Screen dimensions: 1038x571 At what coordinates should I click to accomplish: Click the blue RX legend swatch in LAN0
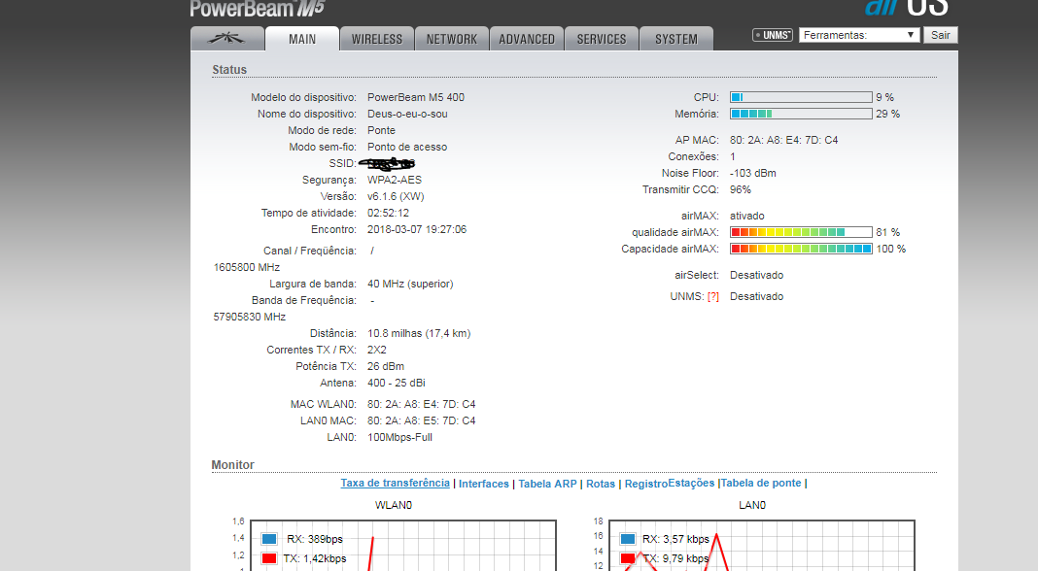628,539
